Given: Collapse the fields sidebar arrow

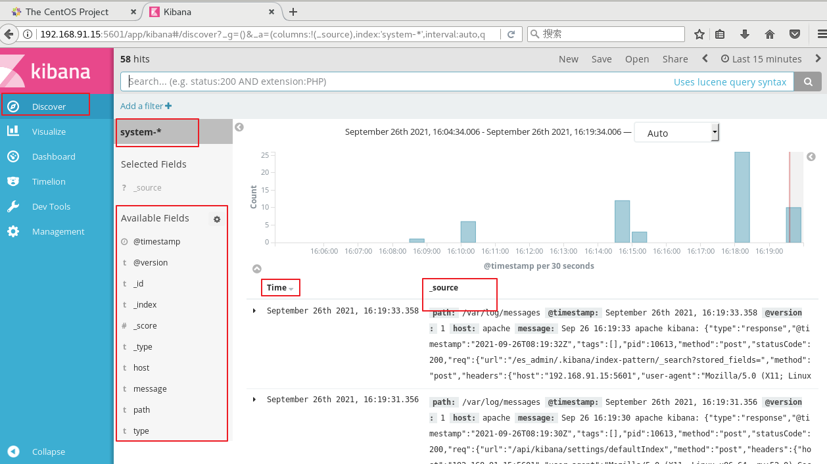Looking at the screenshot, I should point(239,128).
